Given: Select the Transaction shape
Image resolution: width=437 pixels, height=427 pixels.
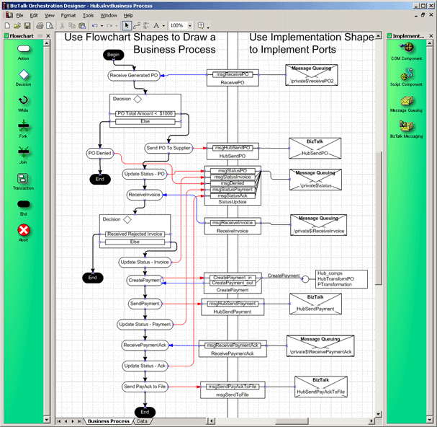Looking at the screenshot, I should [24, 179].
